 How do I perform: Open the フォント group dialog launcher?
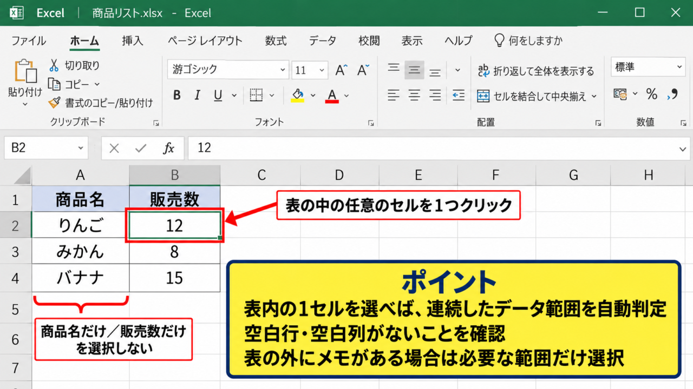tap(371, 123)
